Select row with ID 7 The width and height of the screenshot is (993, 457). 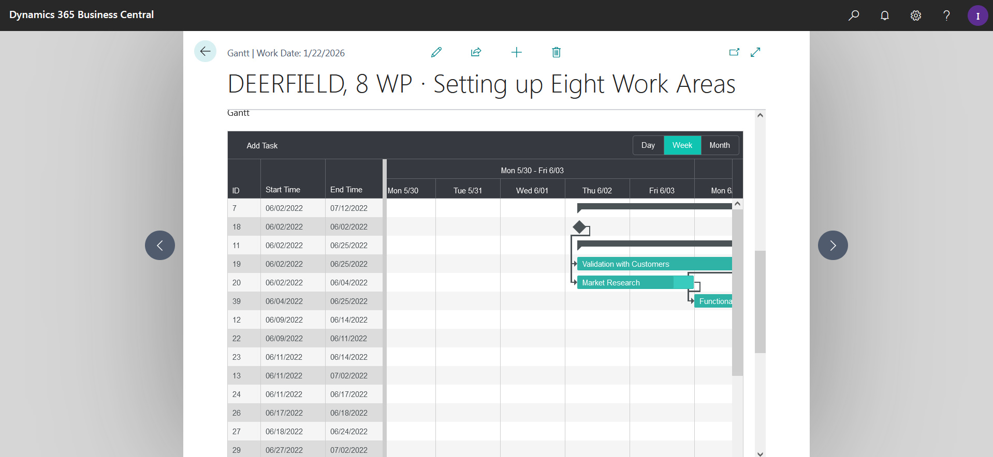tap(305, 208)
